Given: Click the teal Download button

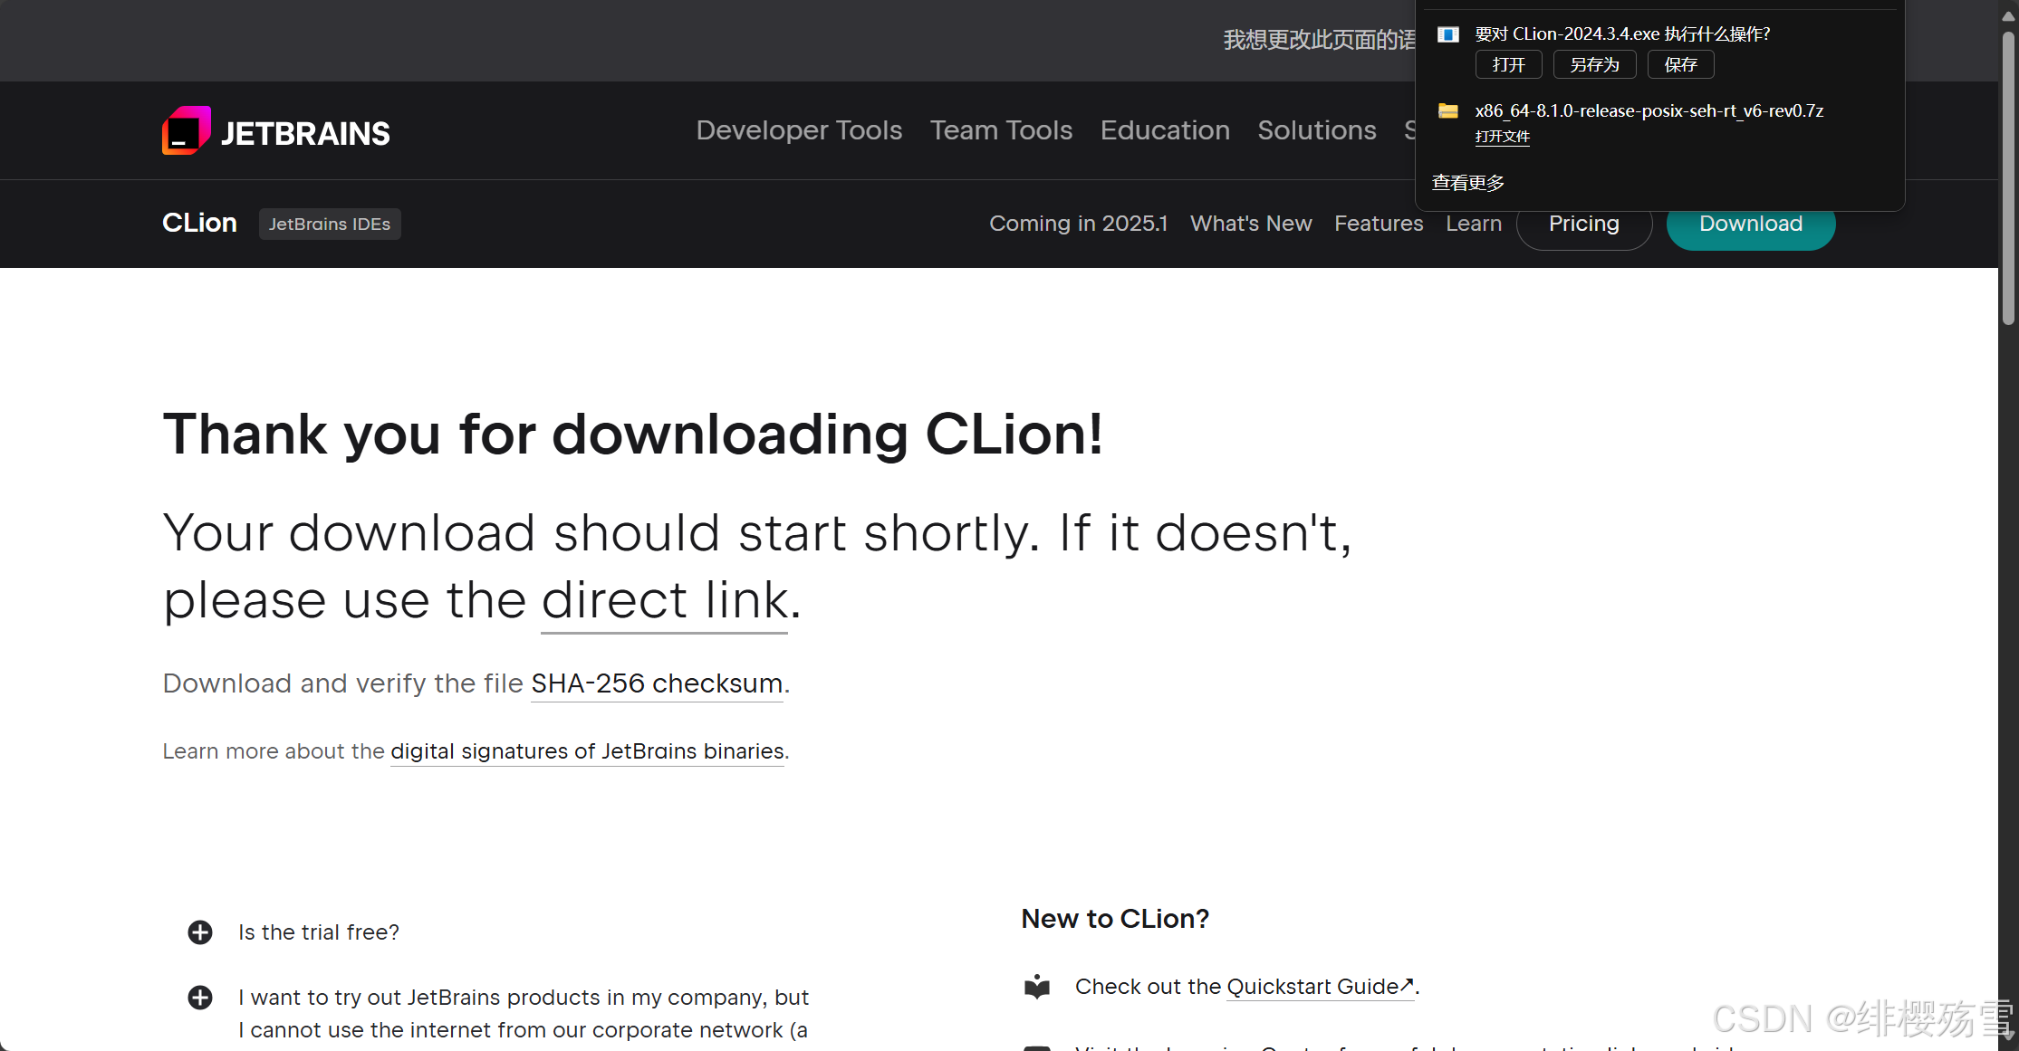Looking at the screenshot, I should 1750,225.
